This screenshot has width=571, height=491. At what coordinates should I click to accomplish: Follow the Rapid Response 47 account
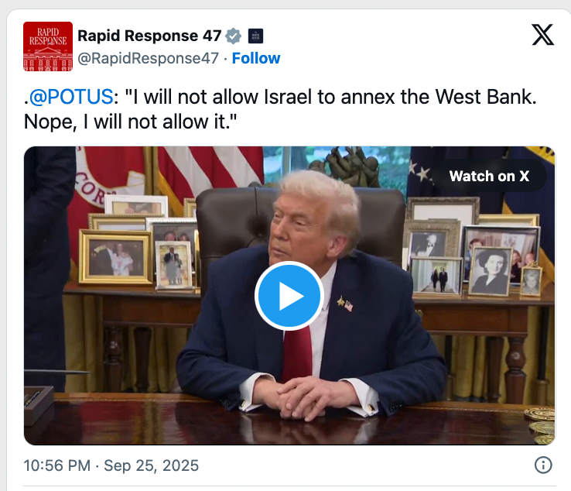(x=256, y=58)
